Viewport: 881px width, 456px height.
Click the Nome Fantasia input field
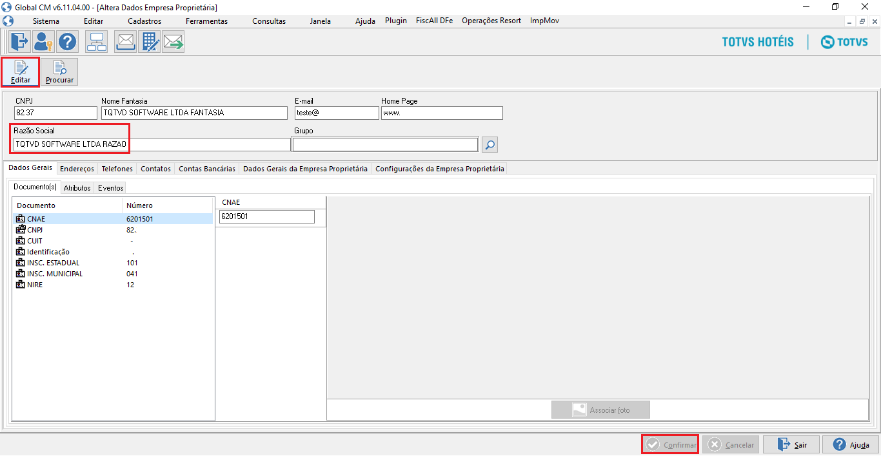193,113
